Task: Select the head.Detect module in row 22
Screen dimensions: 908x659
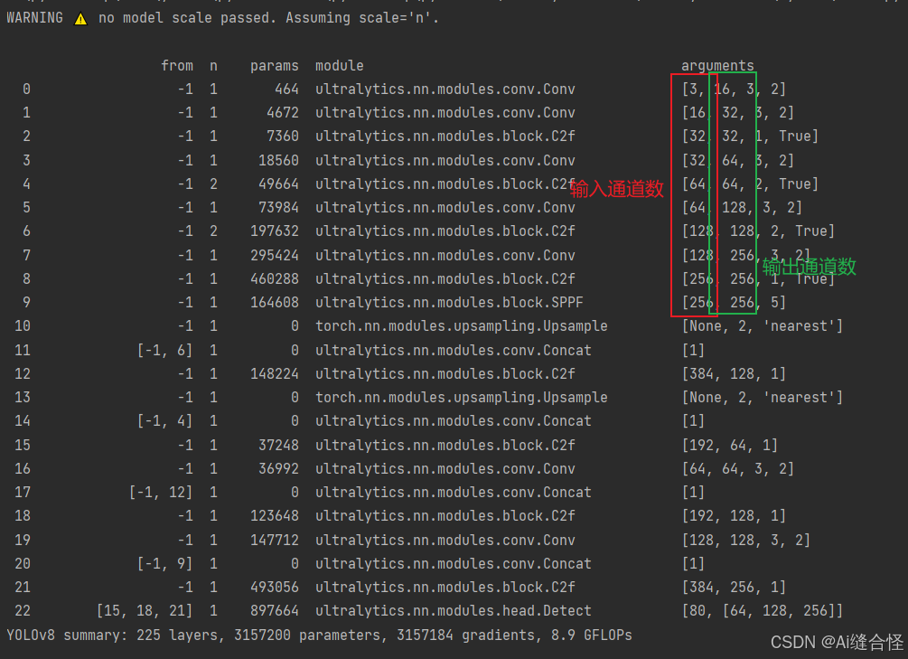Action: pyautogui.click(x=454, y=611)
